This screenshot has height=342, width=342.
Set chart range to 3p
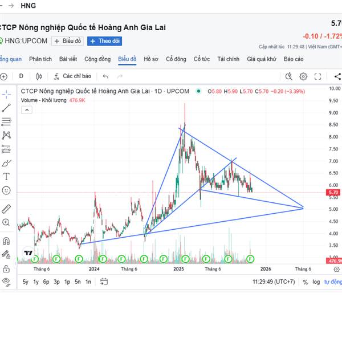tap(56, 282)
